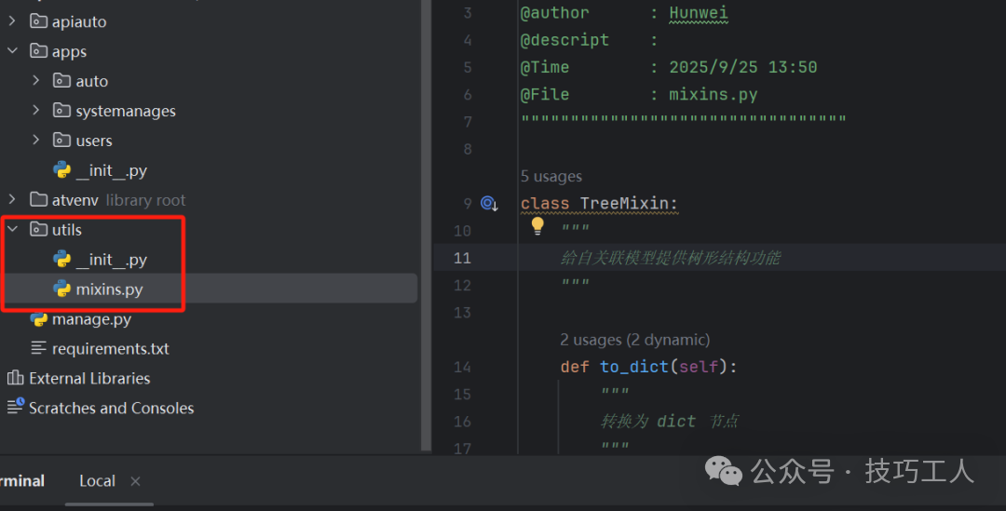The height and width of the screenshot is (511, 1006).
Task: Click the mixins.py Python file icon
Action: [x=62, y=289]
